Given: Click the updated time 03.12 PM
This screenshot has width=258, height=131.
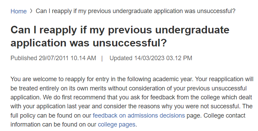Looking at the screenshot, I should [x=179, y=58].
